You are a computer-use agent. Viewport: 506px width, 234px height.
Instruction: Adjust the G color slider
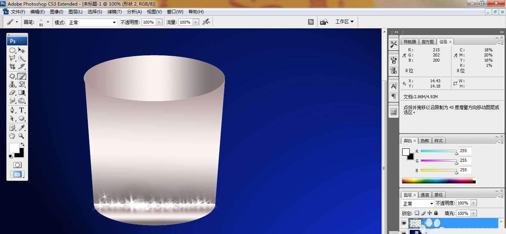pos(439,161)
